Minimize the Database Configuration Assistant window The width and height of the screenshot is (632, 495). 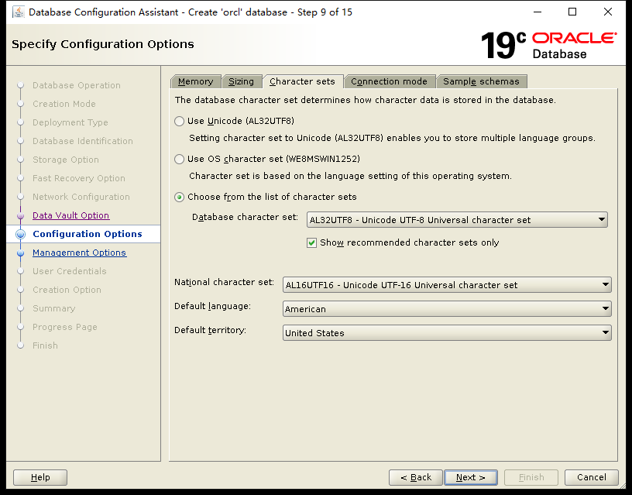(538, 12)
